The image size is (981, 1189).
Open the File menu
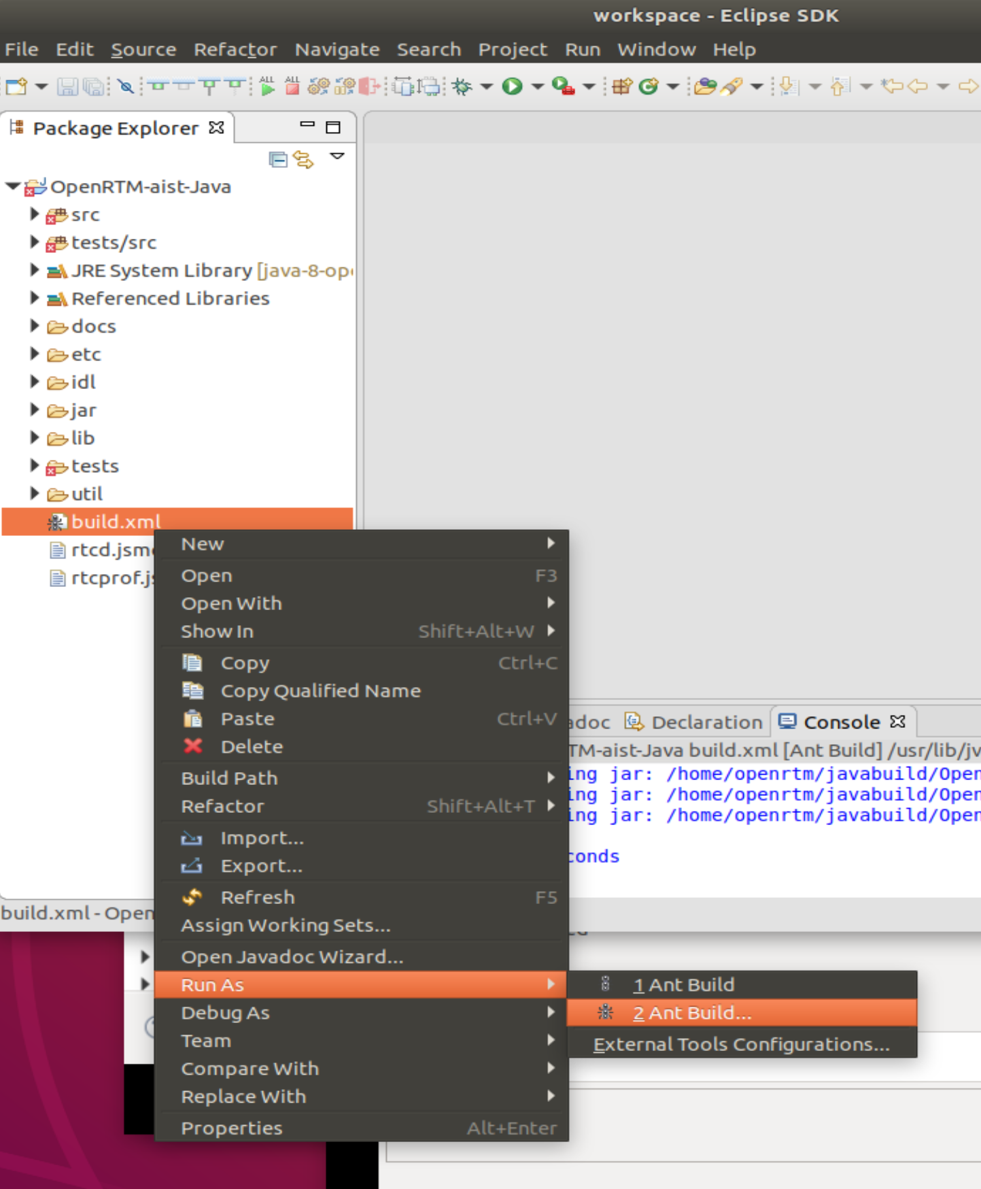coord(22,49)
